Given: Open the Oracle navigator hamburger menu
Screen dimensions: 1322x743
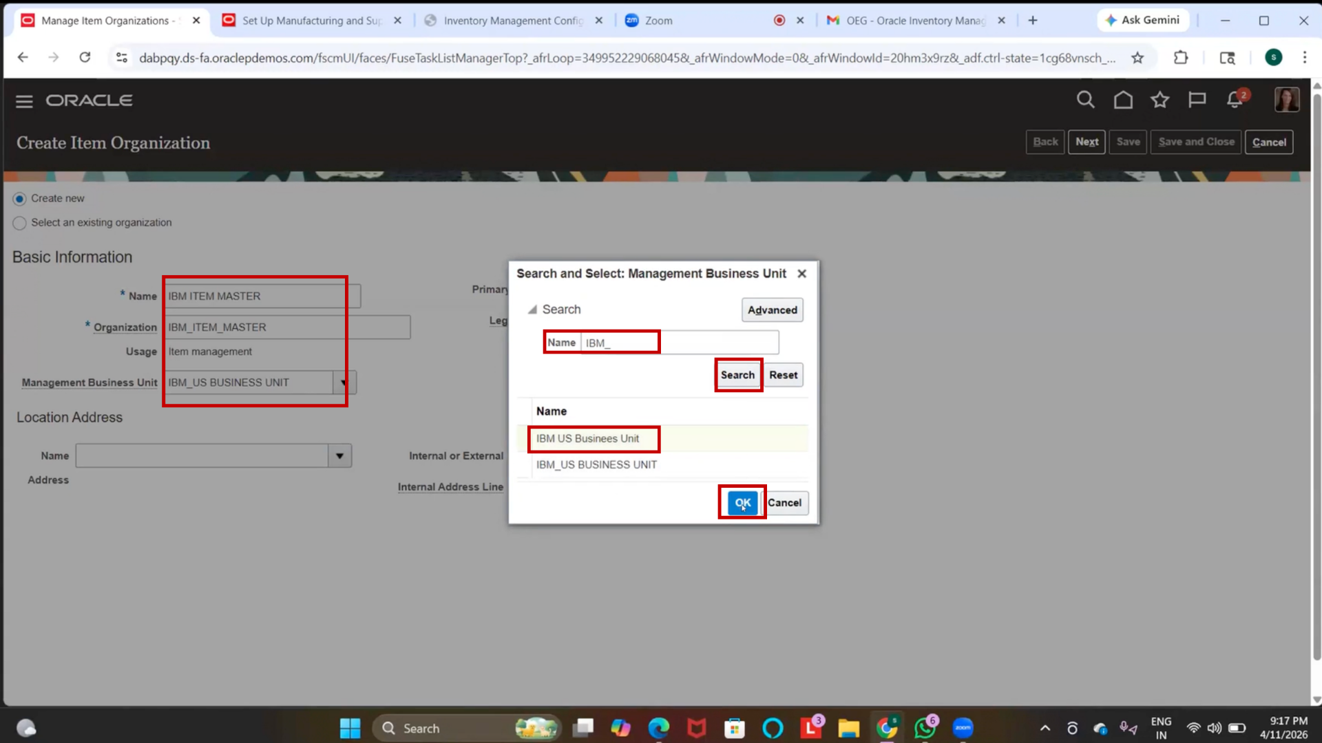Looking at the screenshot, I should click(x=24, y=101).
